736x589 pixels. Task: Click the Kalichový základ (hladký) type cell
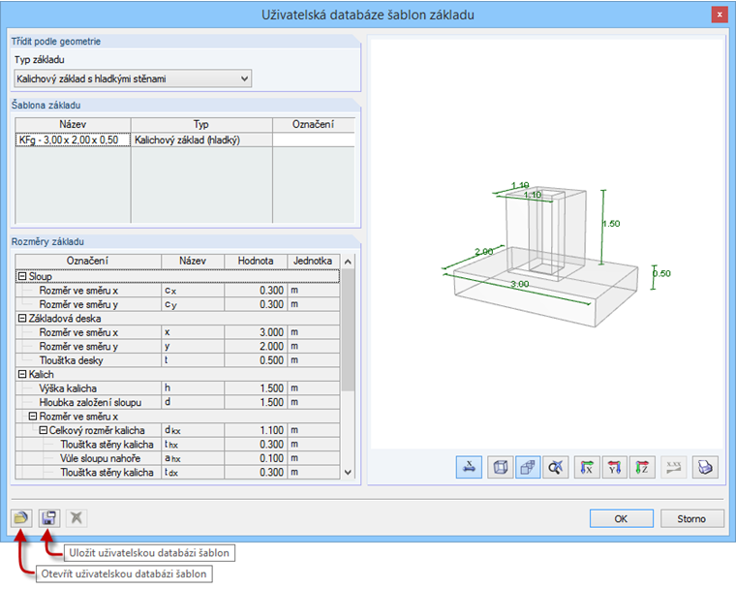[201, 139]
